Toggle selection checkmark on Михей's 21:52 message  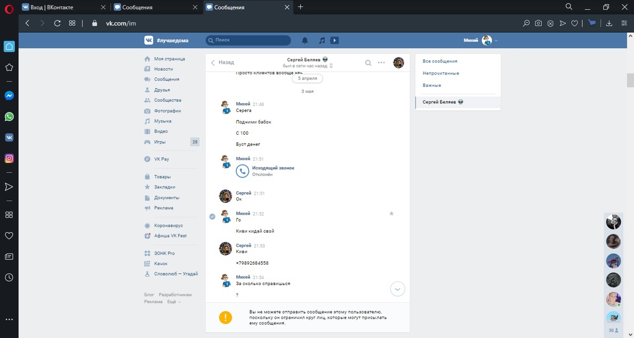[212, 217]
